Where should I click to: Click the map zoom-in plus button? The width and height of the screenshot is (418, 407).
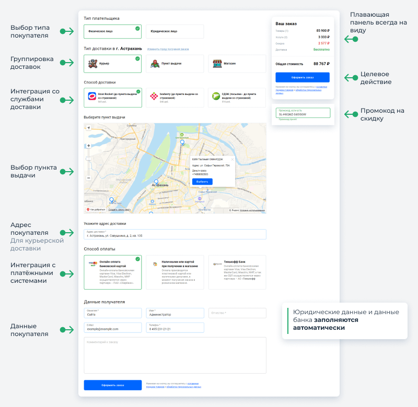(88, 146)
